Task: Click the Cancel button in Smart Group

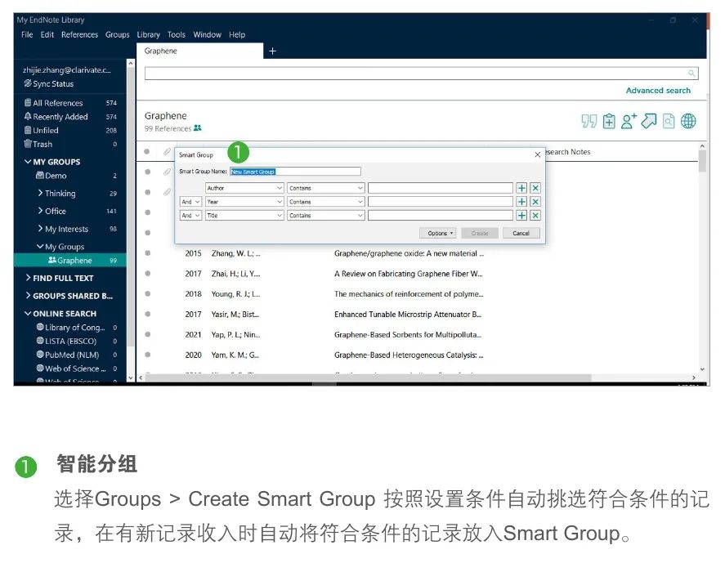Action: 521,233
